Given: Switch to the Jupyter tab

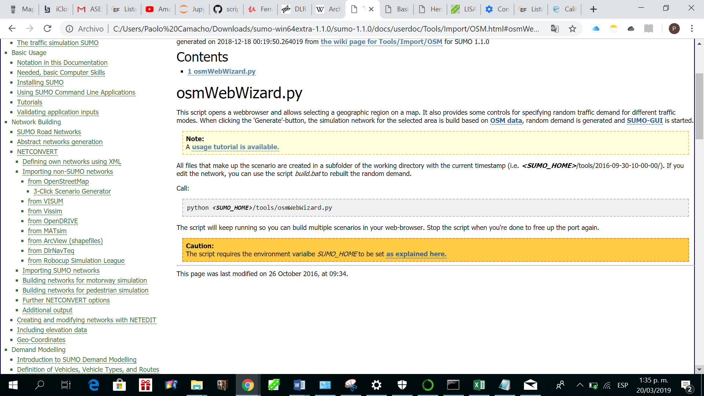Looking at the screenshot, I should click(192, 9).
